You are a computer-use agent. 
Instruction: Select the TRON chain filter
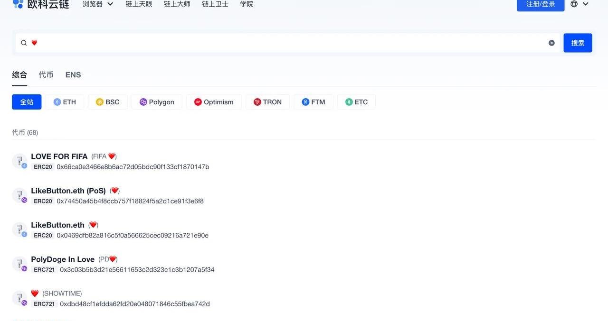267,102
